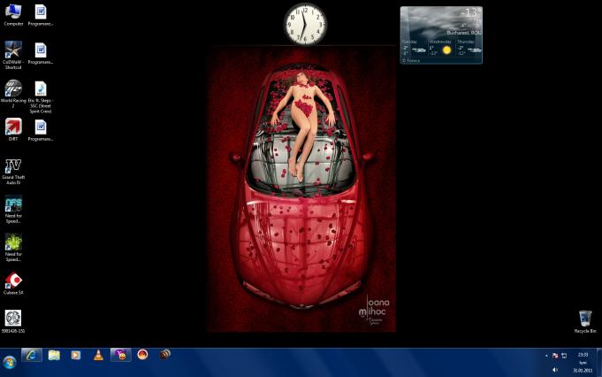
Task: Click the volume speaker tray icon
Action: (x=555, y=369)
